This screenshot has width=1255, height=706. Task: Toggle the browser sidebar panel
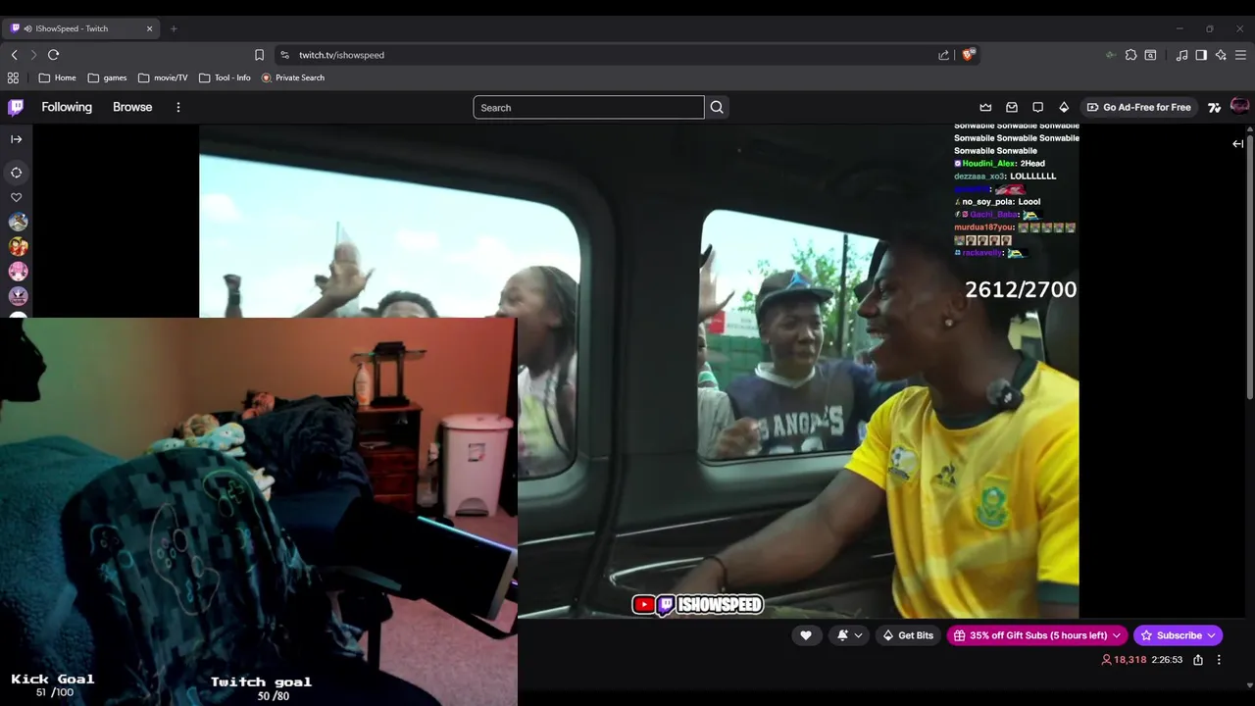click(x=1201, y=55)
